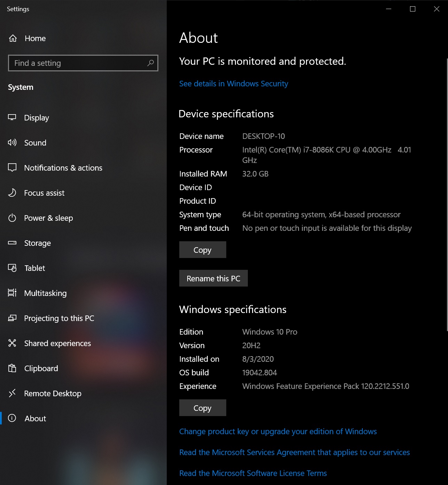Focus the Find a setting search box
The height and width of the screenshot is (485, 448).
83,63
